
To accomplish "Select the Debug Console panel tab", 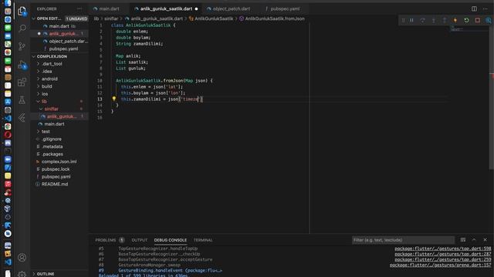I will (171, 240).
